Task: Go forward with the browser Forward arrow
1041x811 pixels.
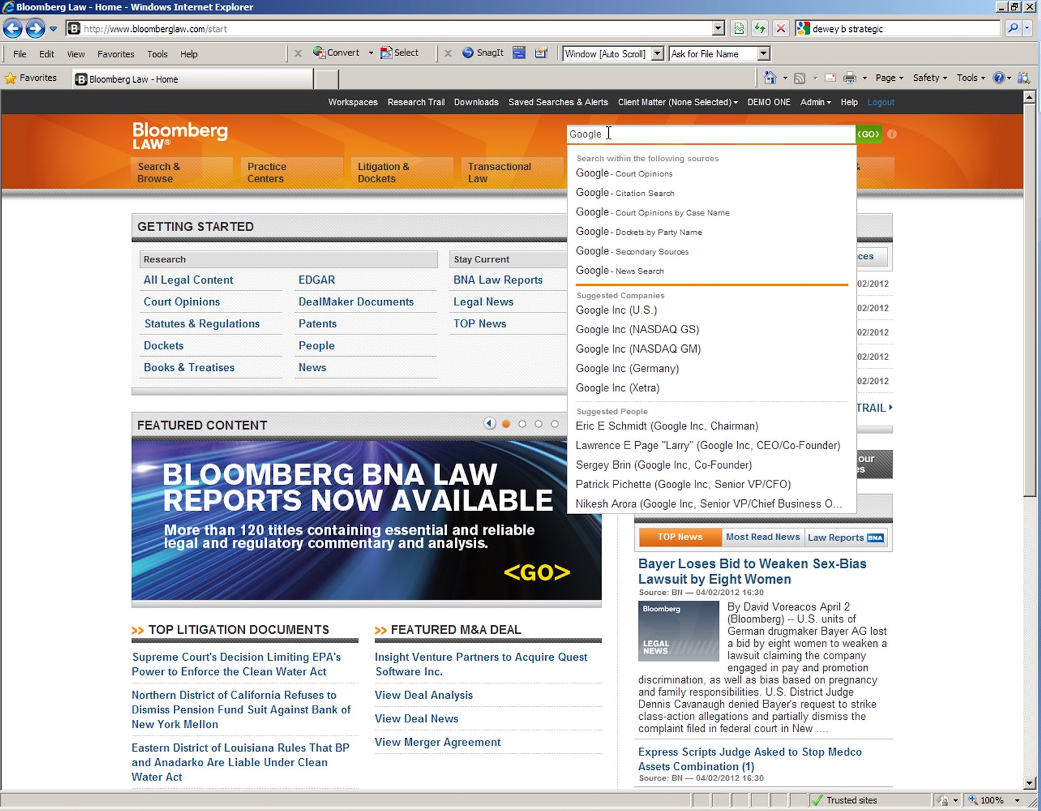Action: click(x=35, y=29)
